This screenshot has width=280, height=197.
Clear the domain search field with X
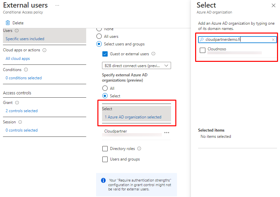[273, 40]
